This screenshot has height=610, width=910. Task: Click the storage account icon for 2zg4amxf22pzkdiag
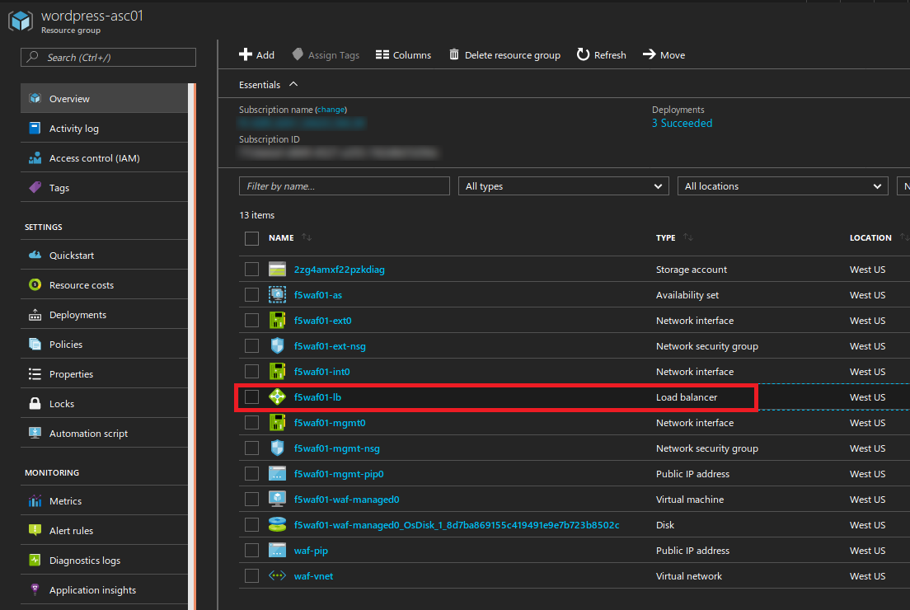pos(278,270)
